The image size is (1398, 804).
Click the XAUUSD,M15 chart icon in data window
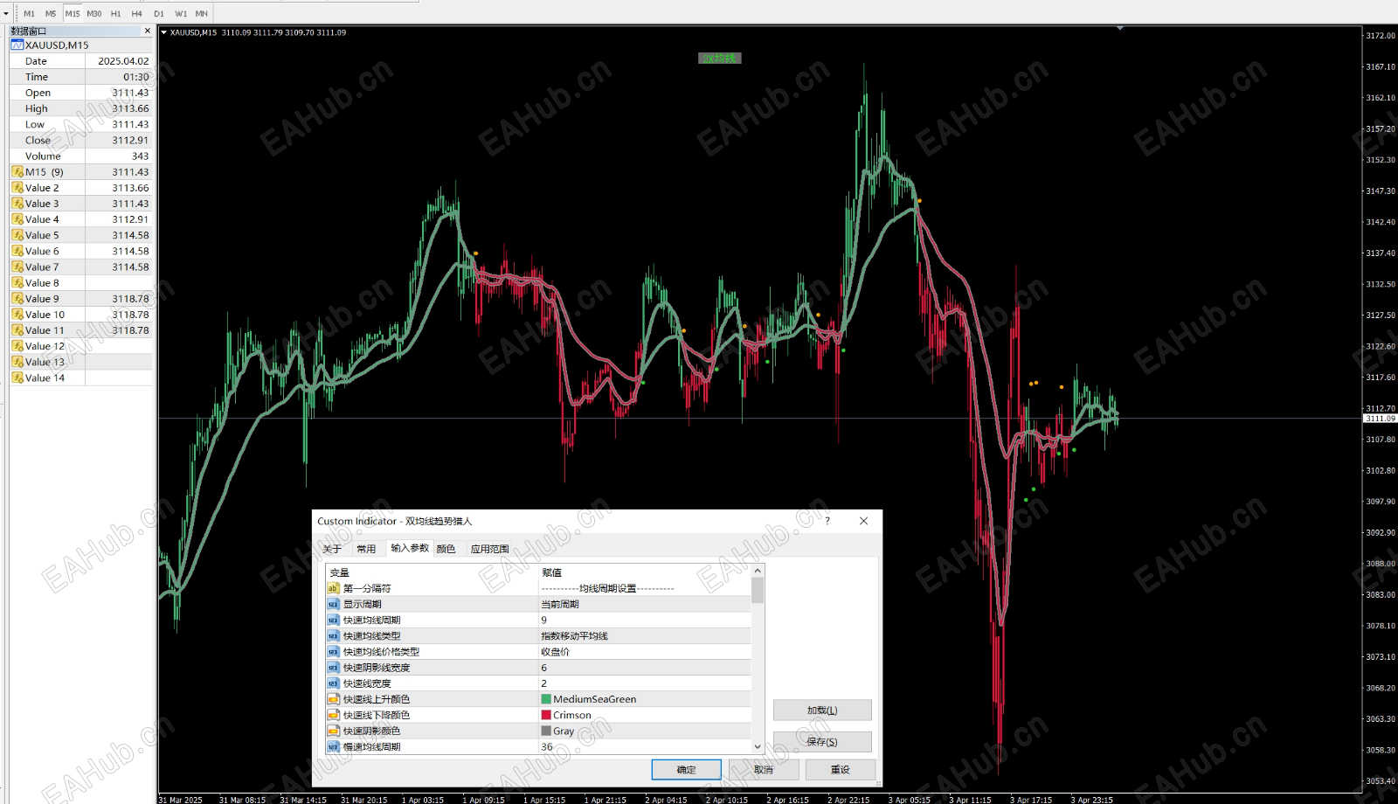[x=17, y=45]
